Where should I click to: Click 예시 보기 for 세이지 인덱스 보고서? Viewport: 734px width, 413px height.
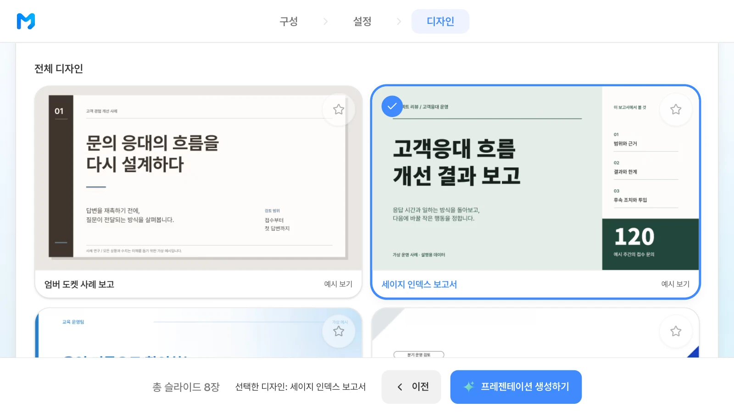click(x=675, y=284)
